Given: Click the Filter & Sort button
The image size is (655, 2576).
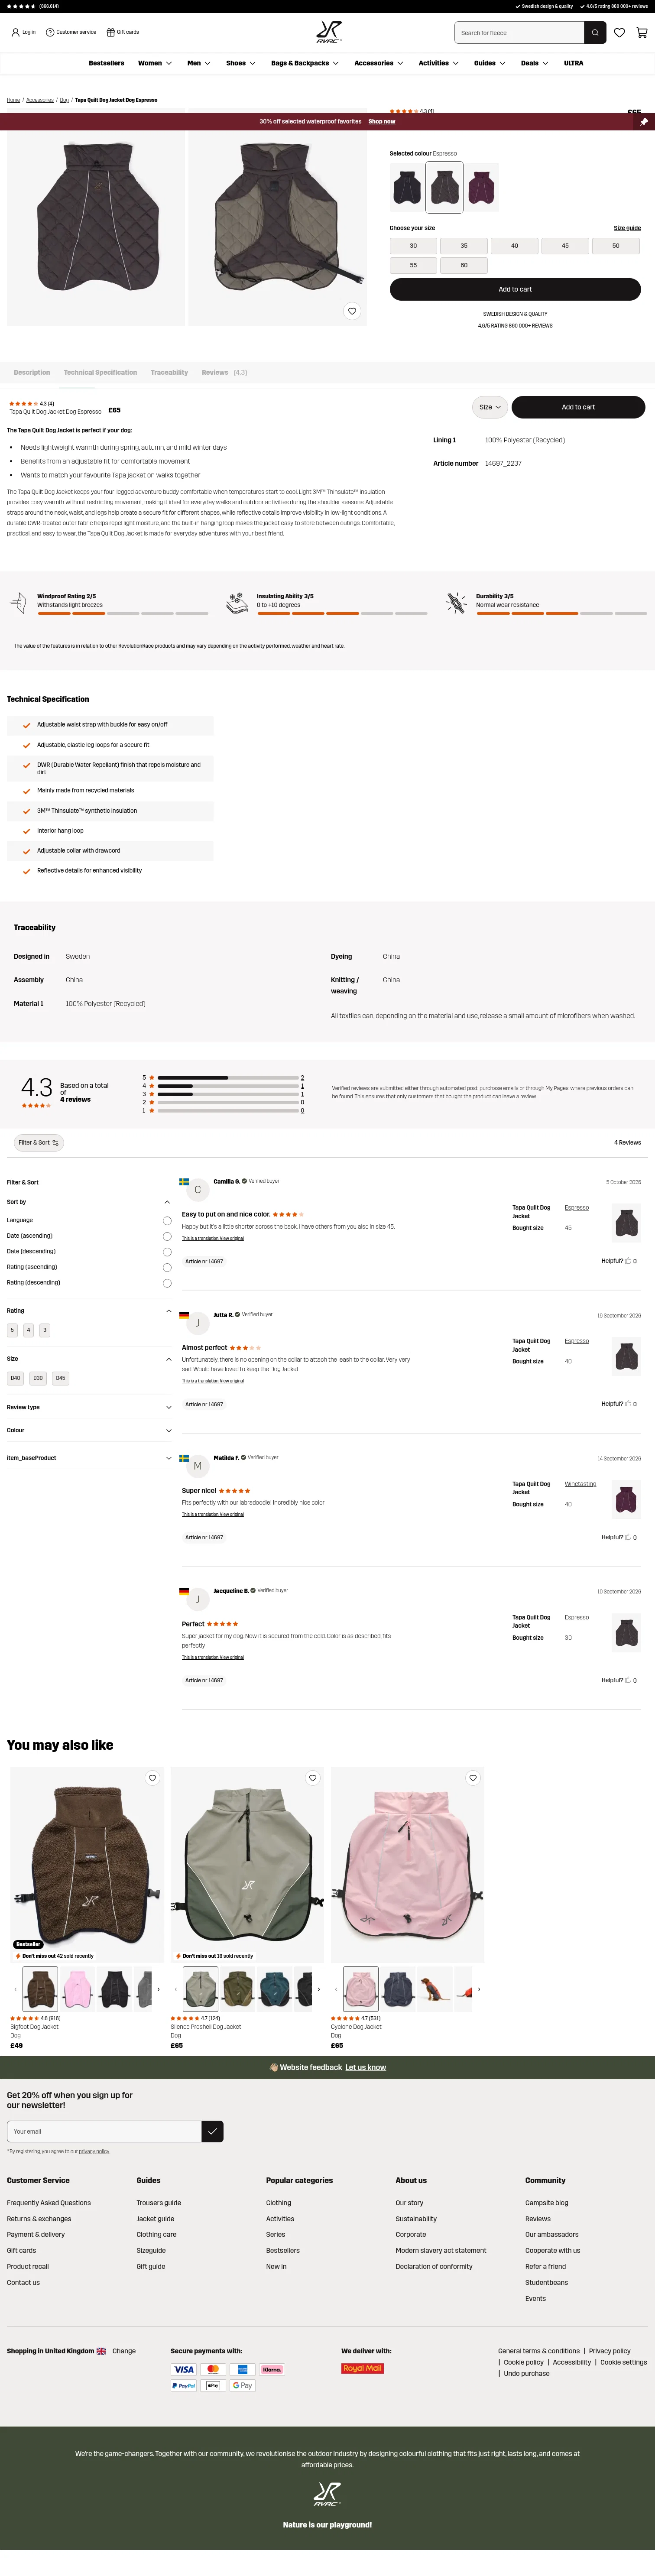Looking at the screenshot, I should point(39,1142).
